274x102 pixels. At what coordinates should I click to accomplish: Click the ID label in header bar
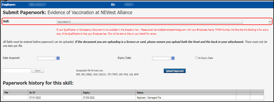113,5
